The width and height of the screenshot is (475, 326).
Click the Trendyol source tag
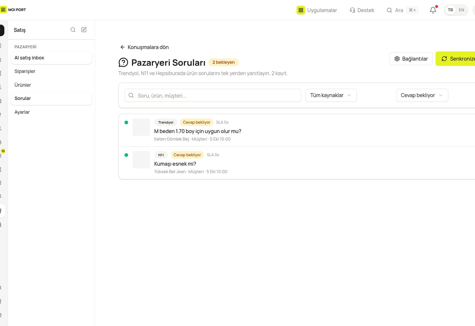(166, 122)
